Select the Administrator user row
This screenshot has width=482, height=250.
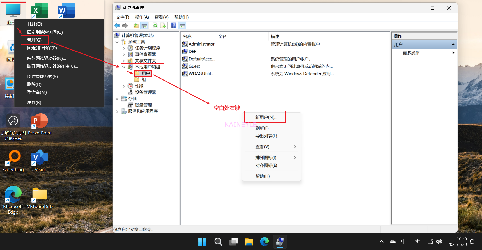[198, 44]
